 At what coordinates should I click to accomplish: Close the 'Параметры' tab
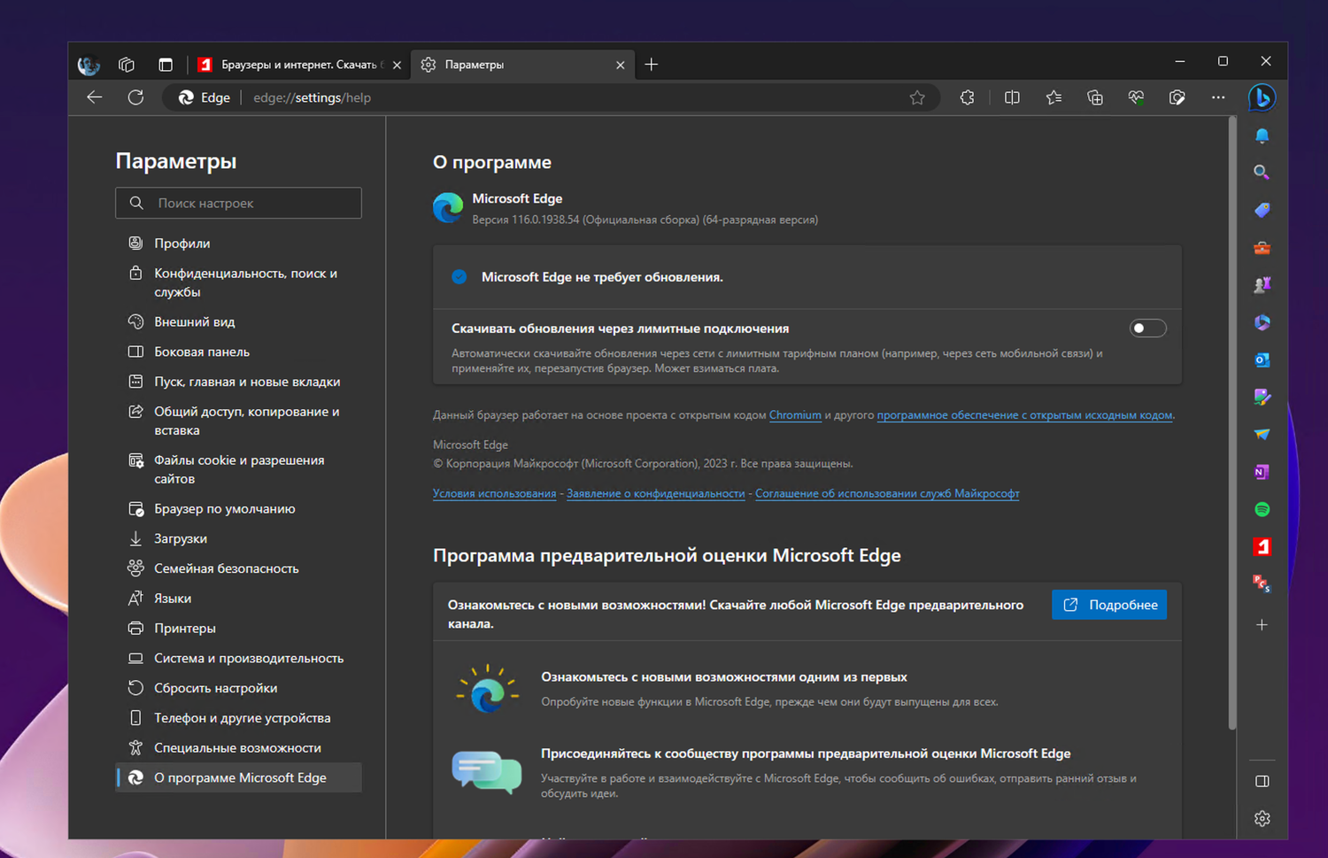pos(620,65)
